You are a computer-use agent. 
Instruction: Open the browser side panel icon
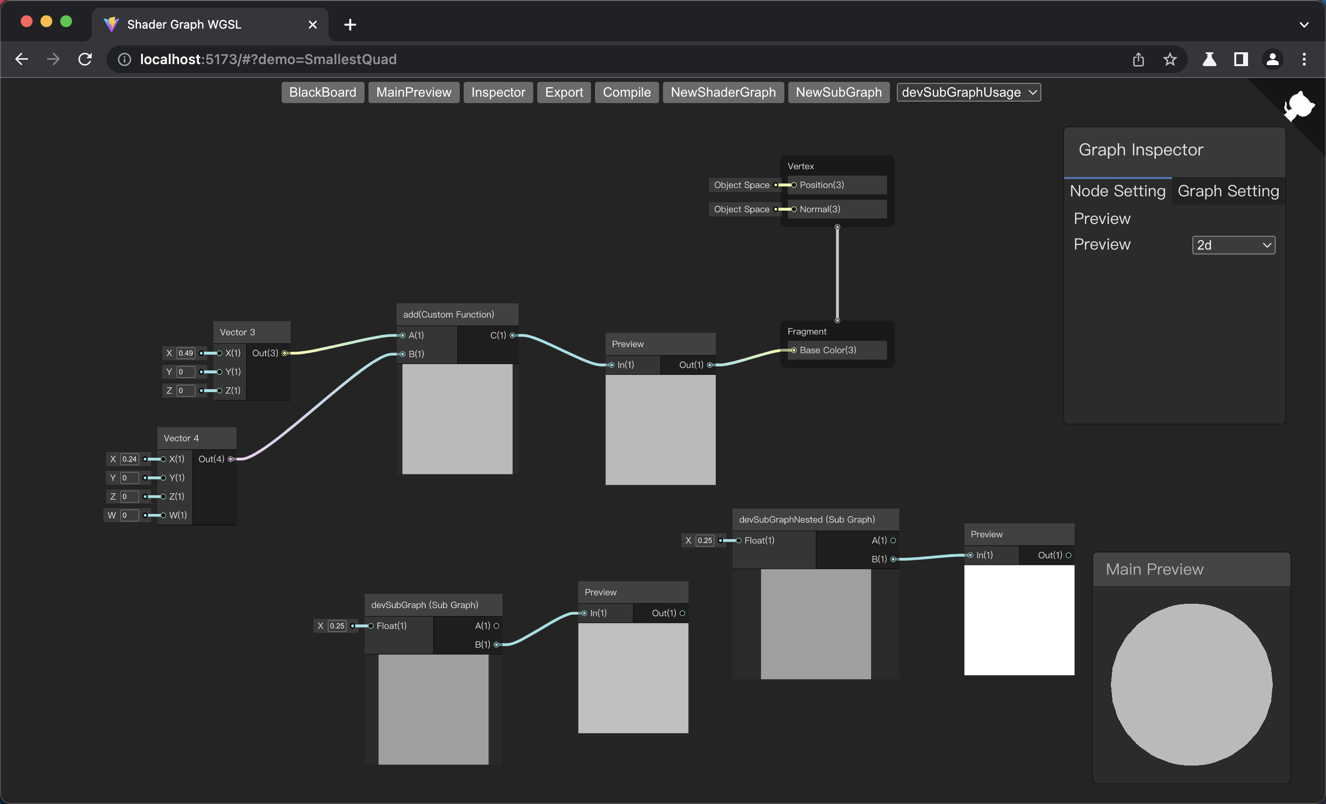tap(1241, 59)
